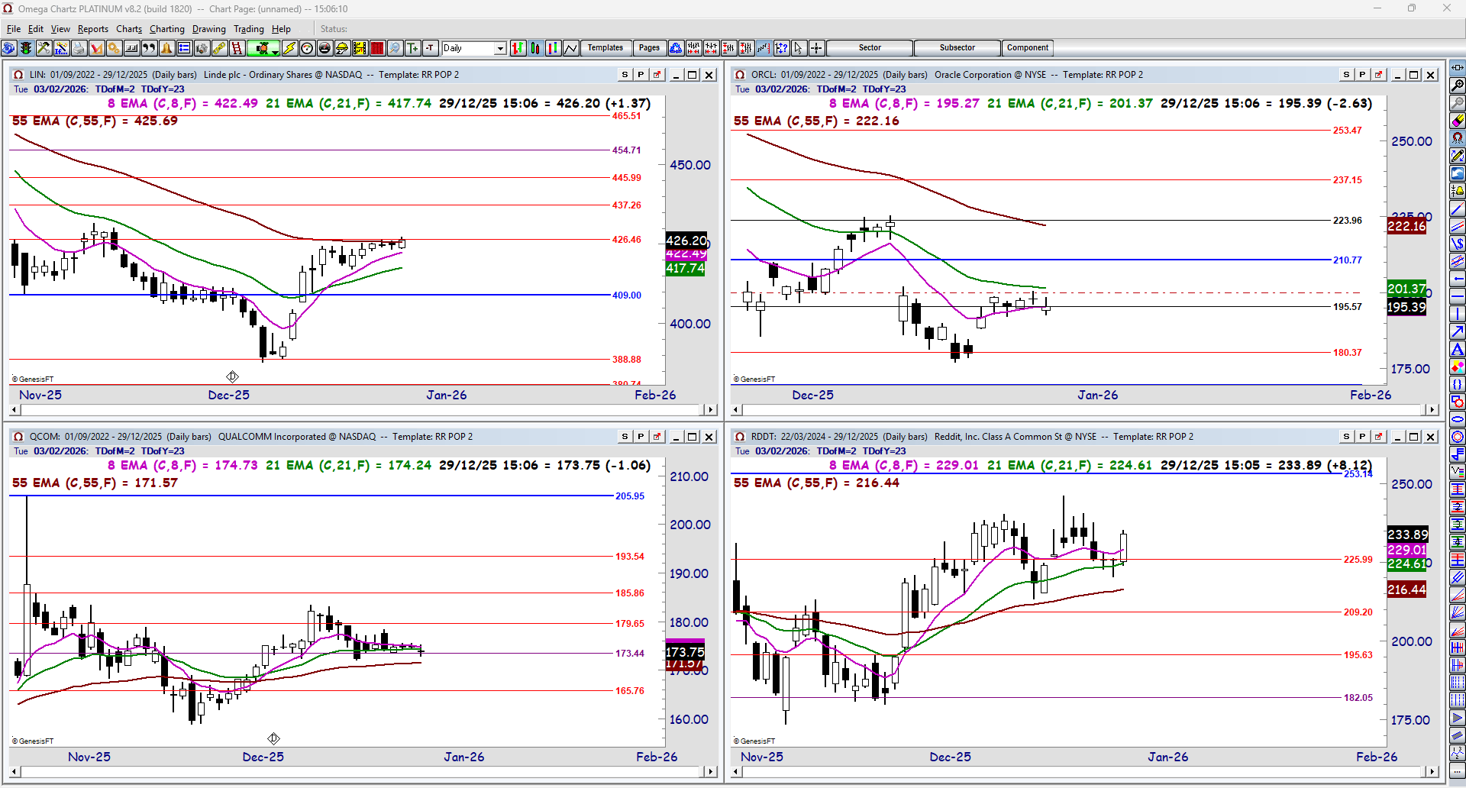
Task: Toggle S button on ORCL chart
Action: coord(1346,75)
